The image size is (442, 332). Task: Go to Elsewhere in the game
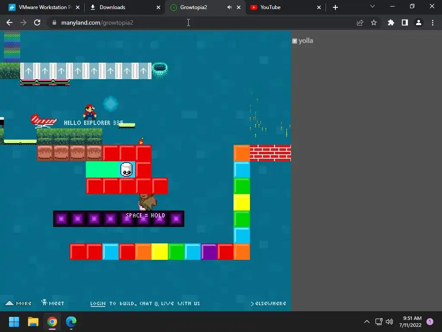coord(268,303)
